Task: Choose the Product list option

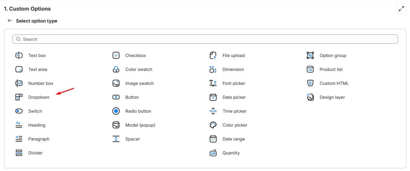Action: (x=331, y=69)
